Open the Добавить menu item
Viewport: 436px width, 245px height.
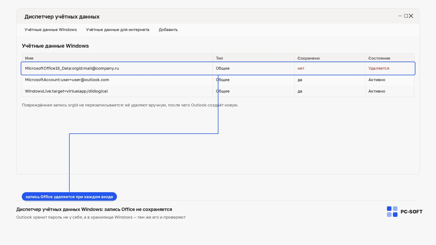coord(168,30)
